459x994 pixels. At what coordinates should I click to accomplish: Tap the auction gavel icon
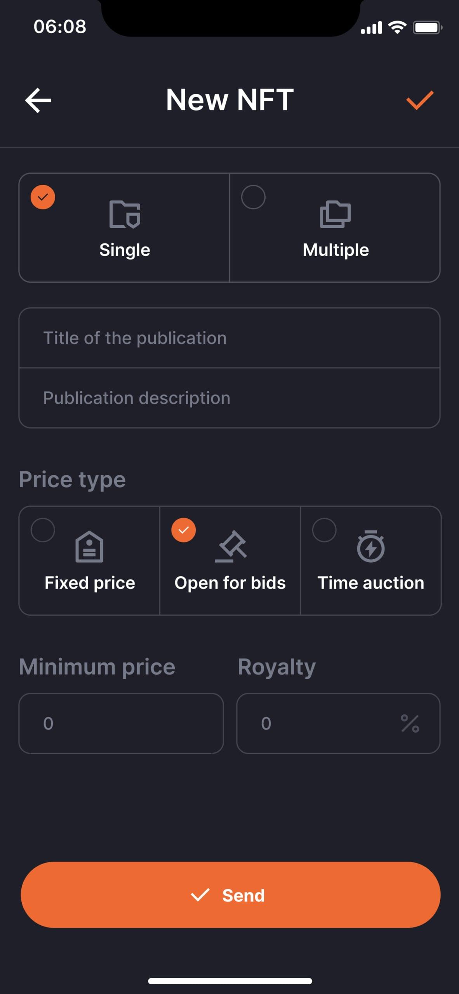pyautogui.click(x=231, y=547)
